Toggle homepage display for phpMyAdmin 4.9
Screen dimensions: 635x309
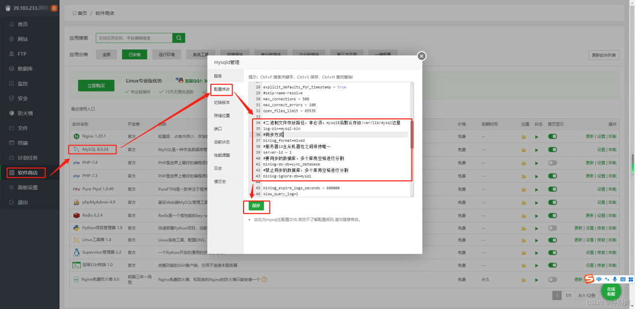pos(552,203)
